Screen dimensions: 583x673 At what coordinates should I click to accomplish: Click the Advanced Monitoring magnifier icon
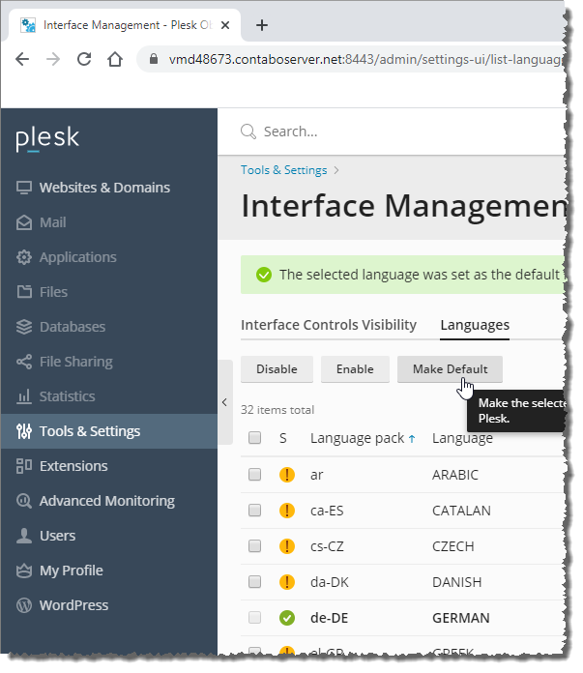(x=24, y=501)
